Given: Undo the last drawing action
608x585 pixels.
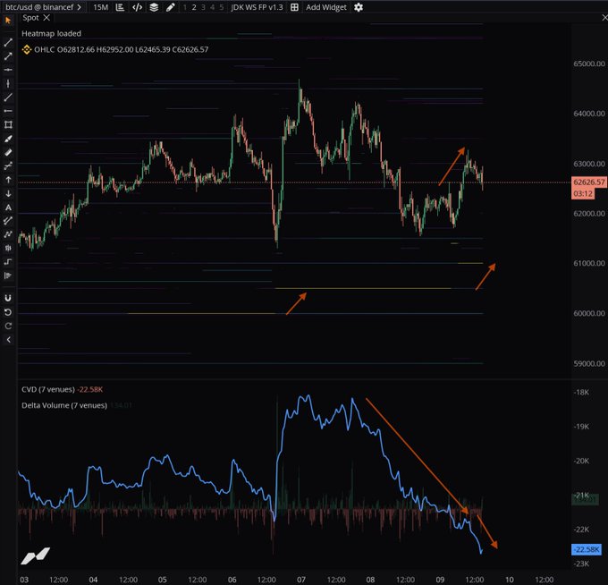Looking at the screenshot, I should [8, 312].
